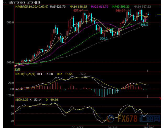This screenshot has width=165, height=128.
Task: Click the 529.0 low price marker
Action: coord(104,38)
